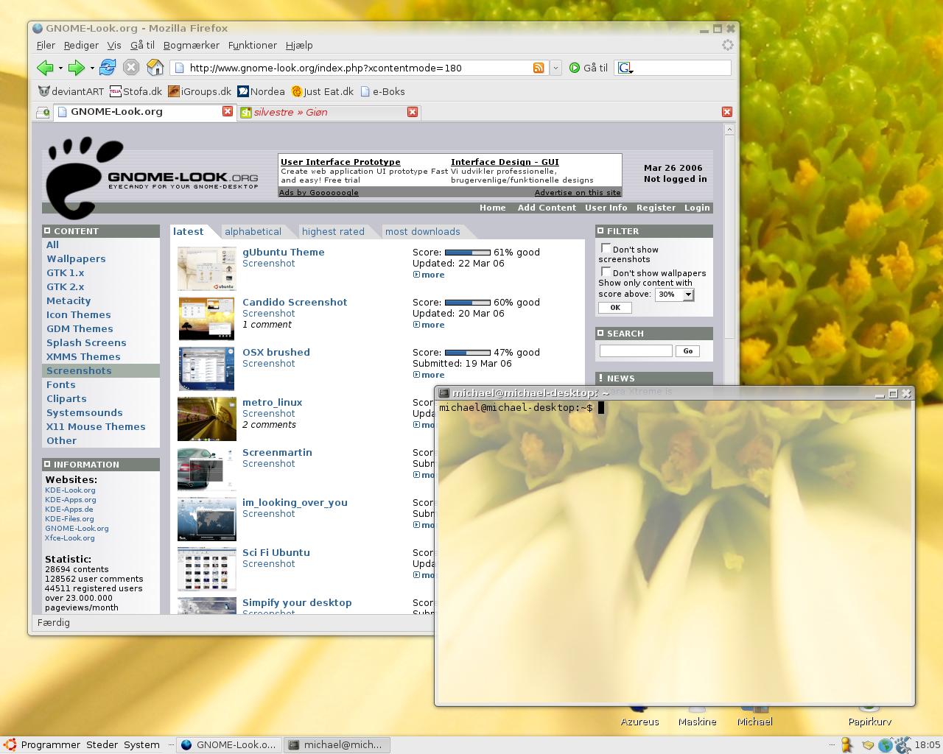Screen dimensions: 943x754
Task: Click the yellow figure icon in system tray
Action: pos(847,745)
